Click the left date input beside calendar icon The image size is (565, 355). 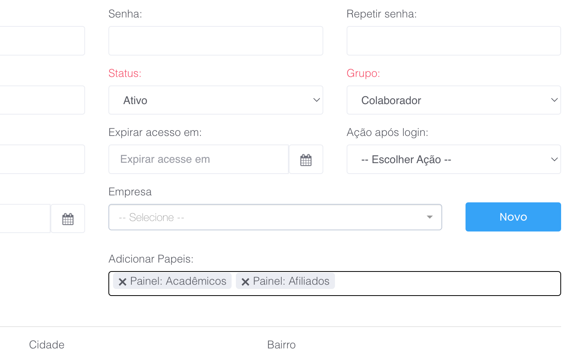click(25, 219)
